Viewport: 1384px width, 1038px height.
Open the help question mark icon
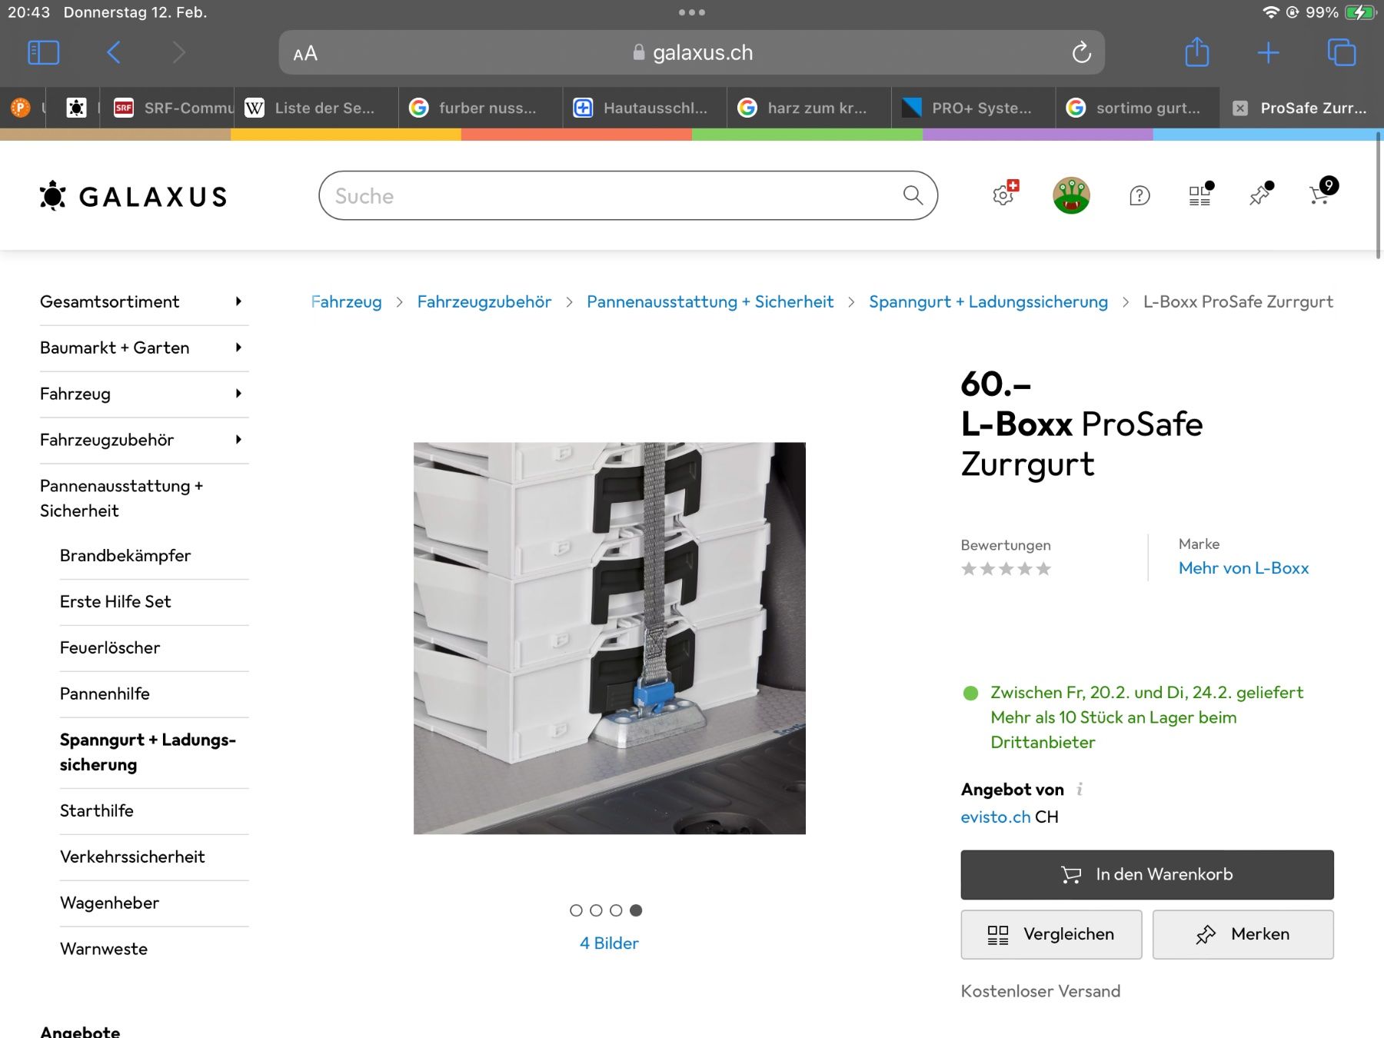[1139, 196]
